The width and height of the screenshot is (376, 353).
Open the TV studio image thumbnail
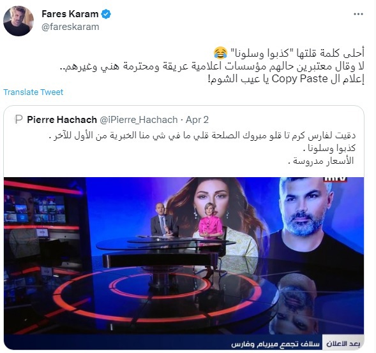184,263
